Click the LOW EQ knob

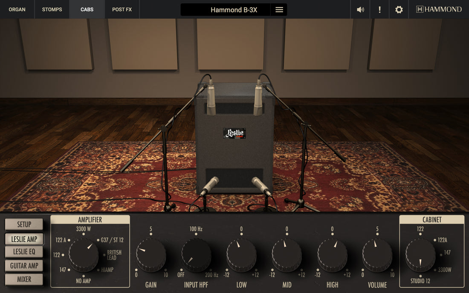tap(241, 255)
